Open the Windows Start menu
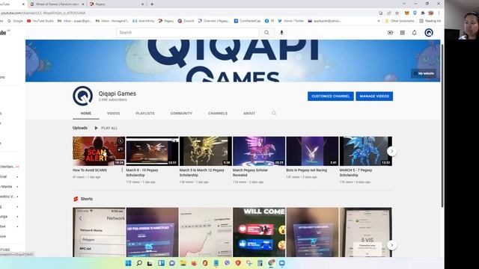 click(128, 263)
